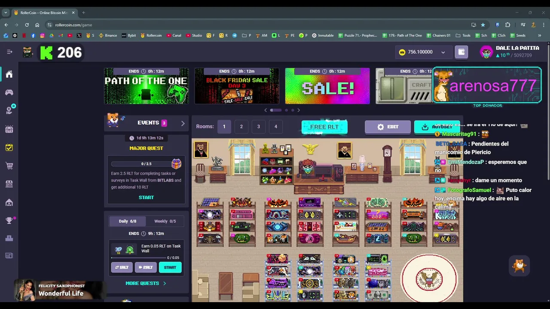Open the podium leaderboard sidebar icon
Screen dimensions: 550x309
[9, 238]
